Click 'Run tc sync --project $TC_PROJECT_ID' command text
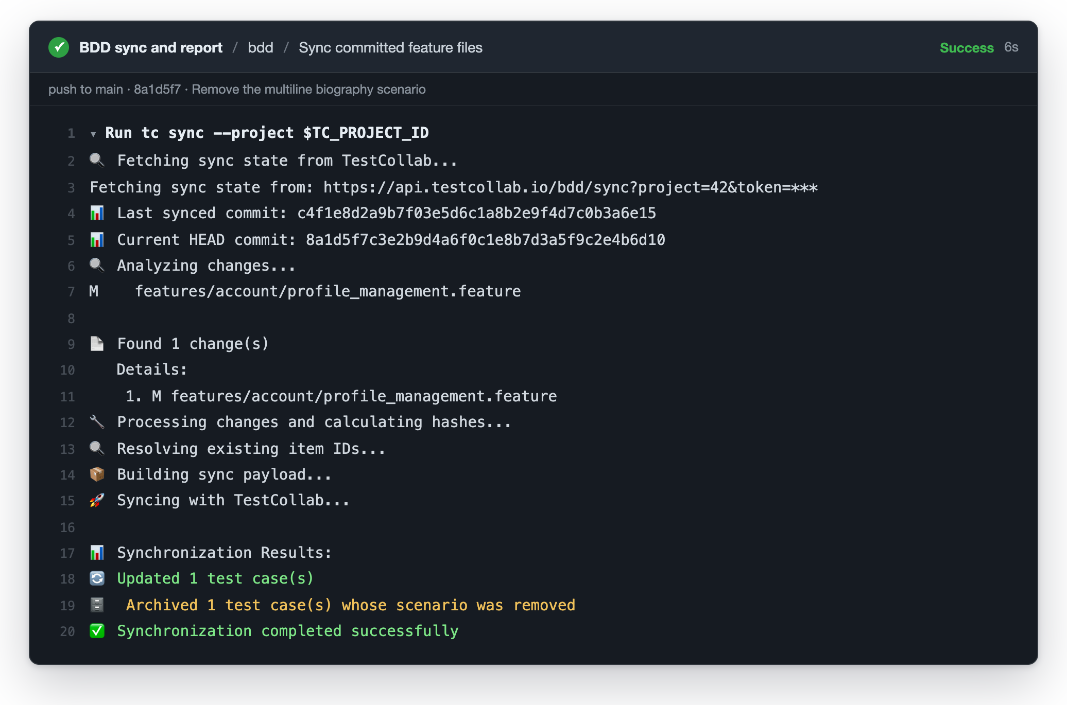The width and height of the screenshot is (1067, 705). [x=267, y=133]
